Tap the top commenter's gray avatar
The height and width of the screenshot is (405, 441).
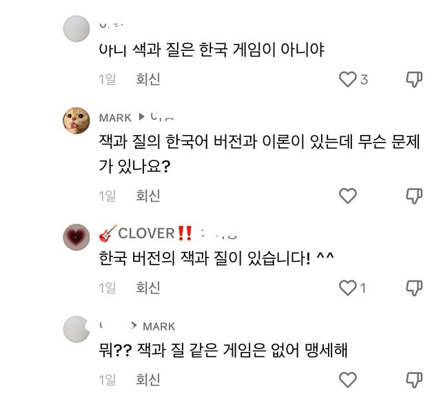click(77, 29)
